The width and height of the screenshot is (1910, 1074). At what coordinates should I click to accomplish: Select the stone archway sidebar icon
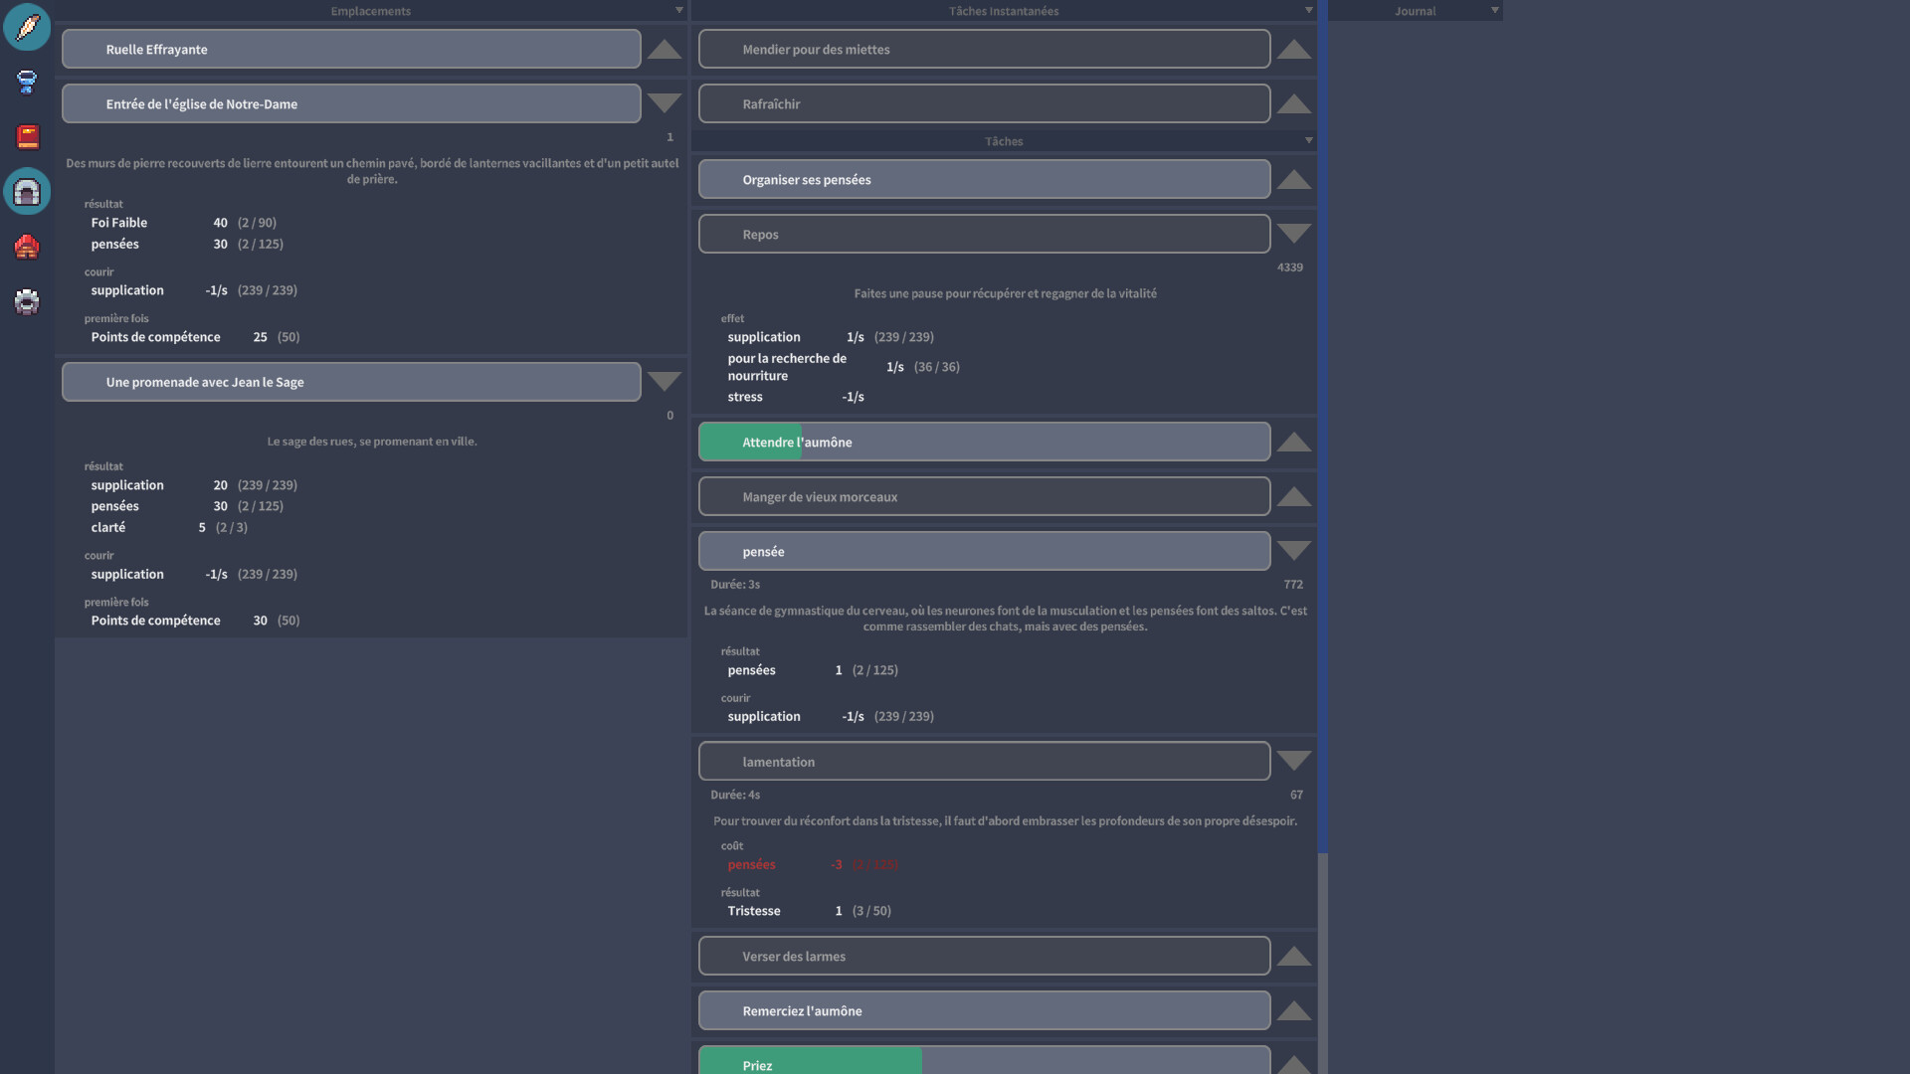point(27,192)
